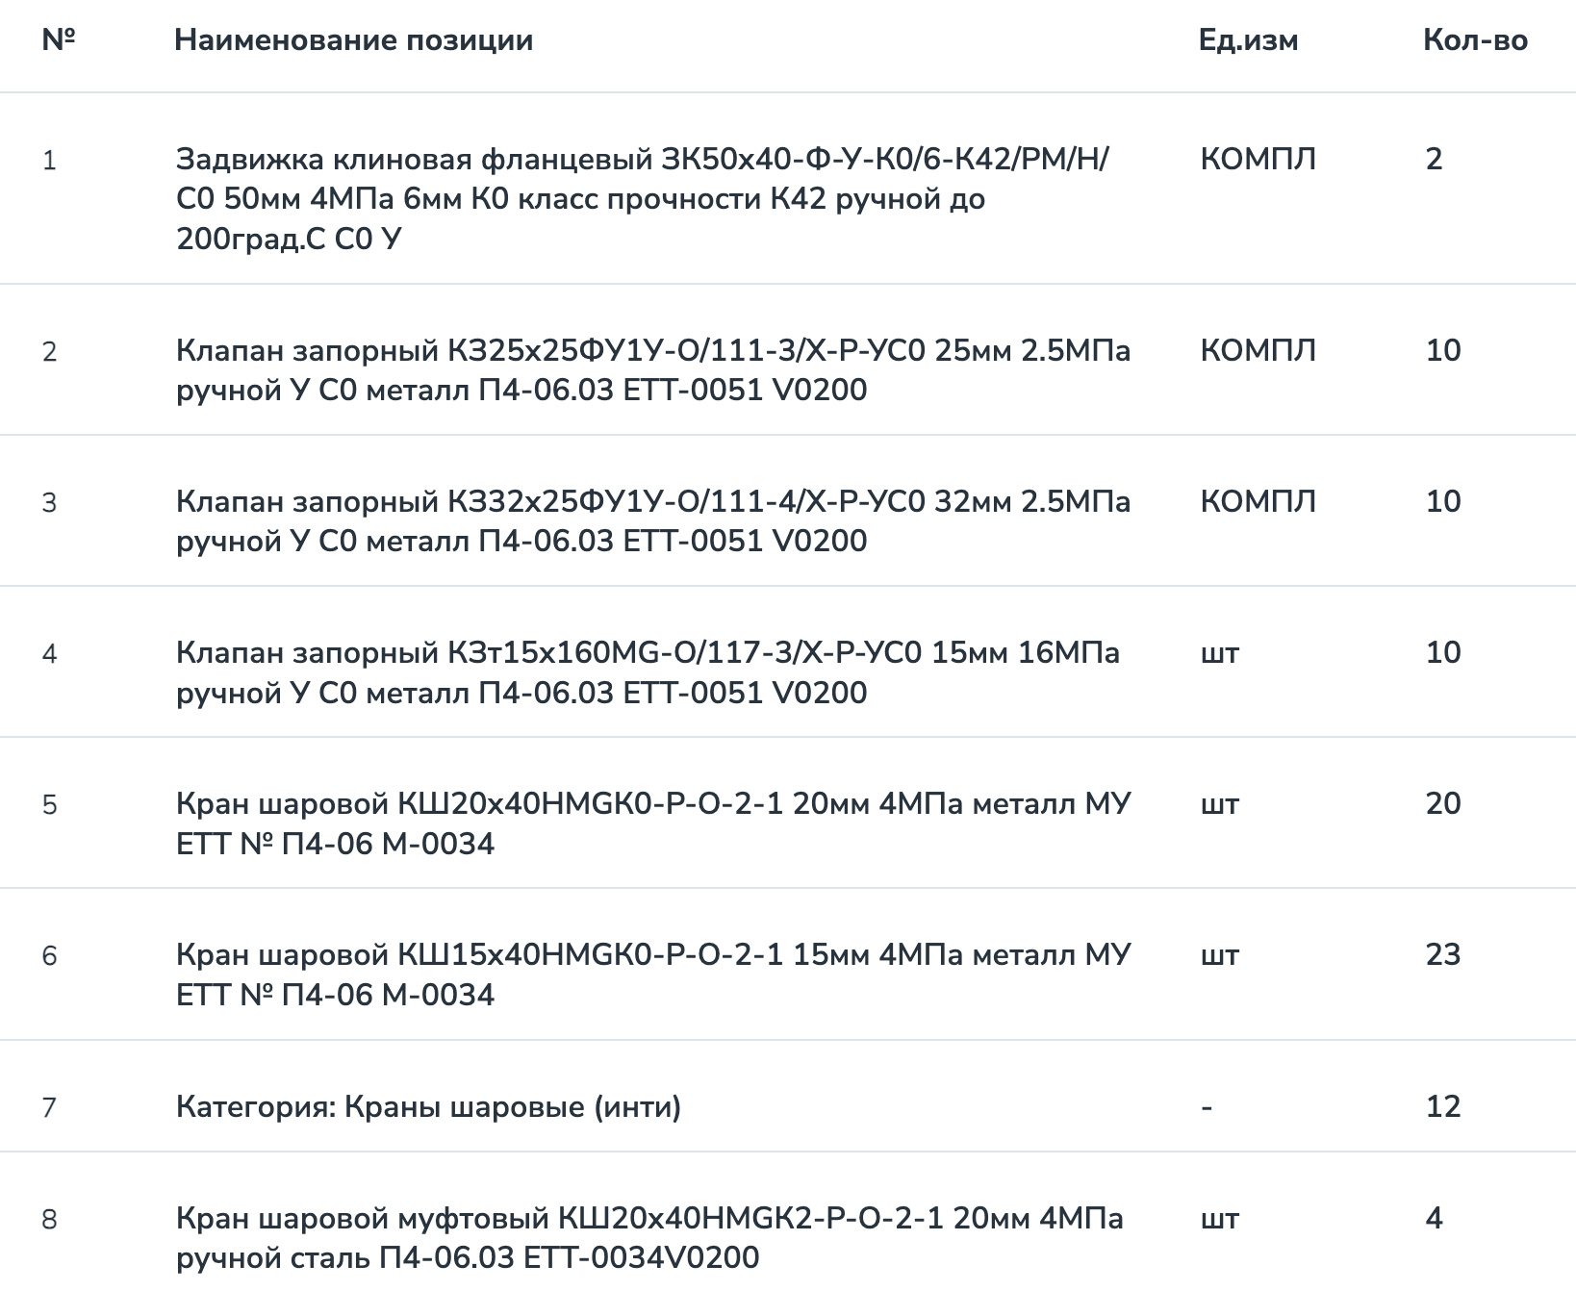Click the «Ед.изм» column header
The width and height of the screenshot is (1576, 1291).
coord(1248,40)
